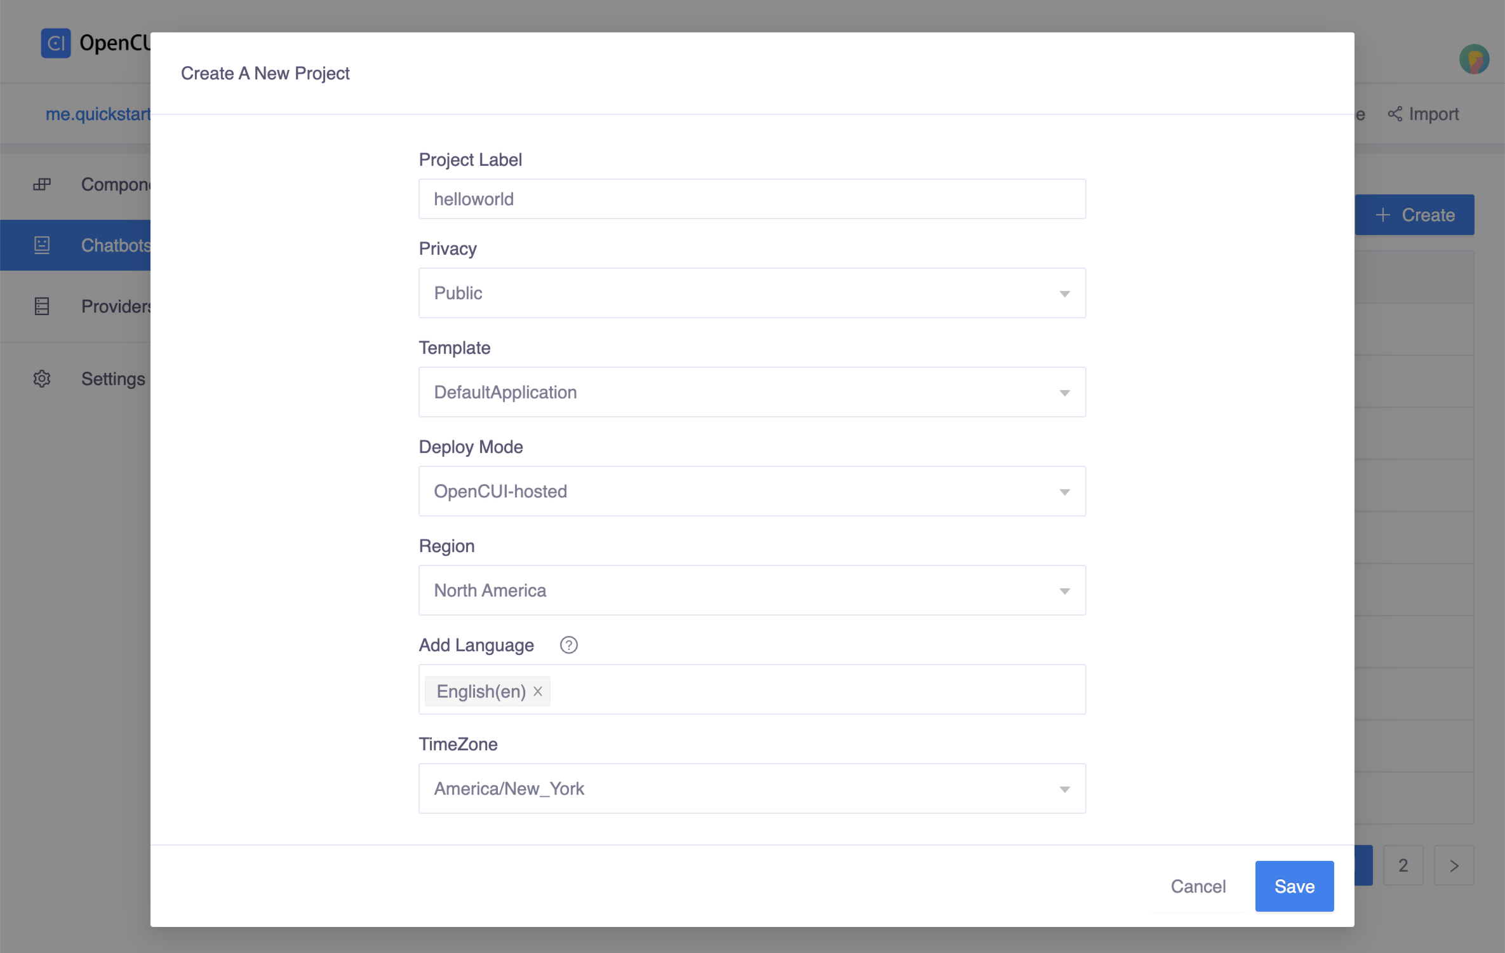This screenshot has height=953, width=1505.
Task: Click the Components sidebar icon
Action: (x=41, y=184)
